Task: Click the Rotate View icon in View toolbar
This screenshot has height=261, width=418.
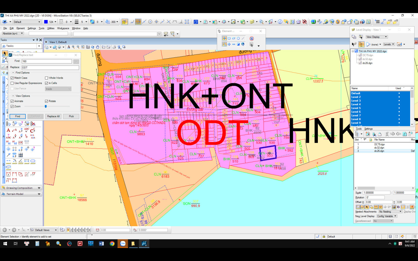Action: point(93,47)
